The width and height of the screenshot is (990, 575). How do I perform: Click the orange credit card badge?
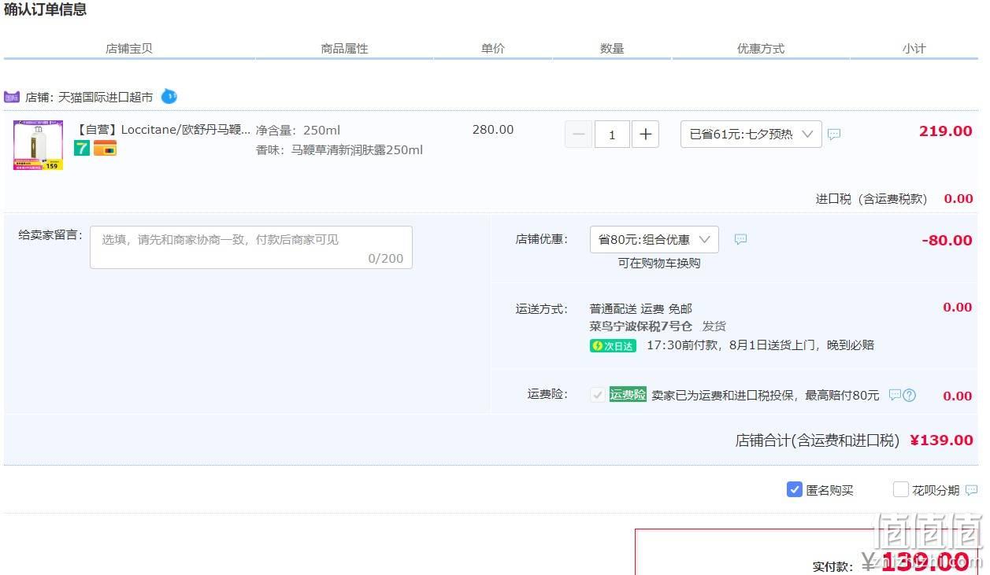[x=105, y=148]
